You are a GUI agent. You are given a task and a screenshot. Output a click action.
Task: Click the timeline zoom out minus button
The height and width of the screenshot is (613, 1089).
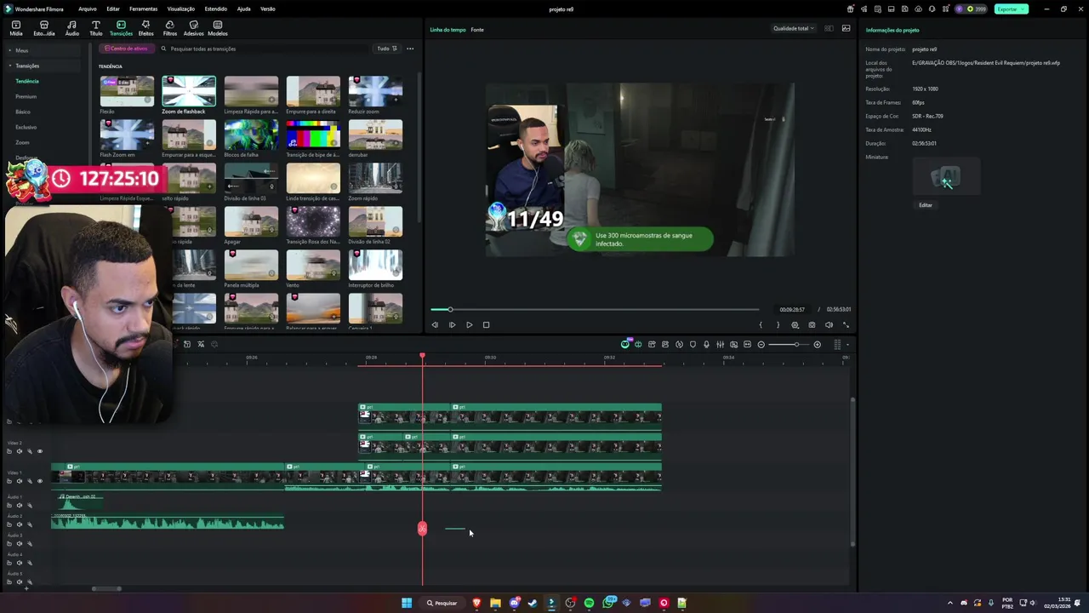click(761, 345)
